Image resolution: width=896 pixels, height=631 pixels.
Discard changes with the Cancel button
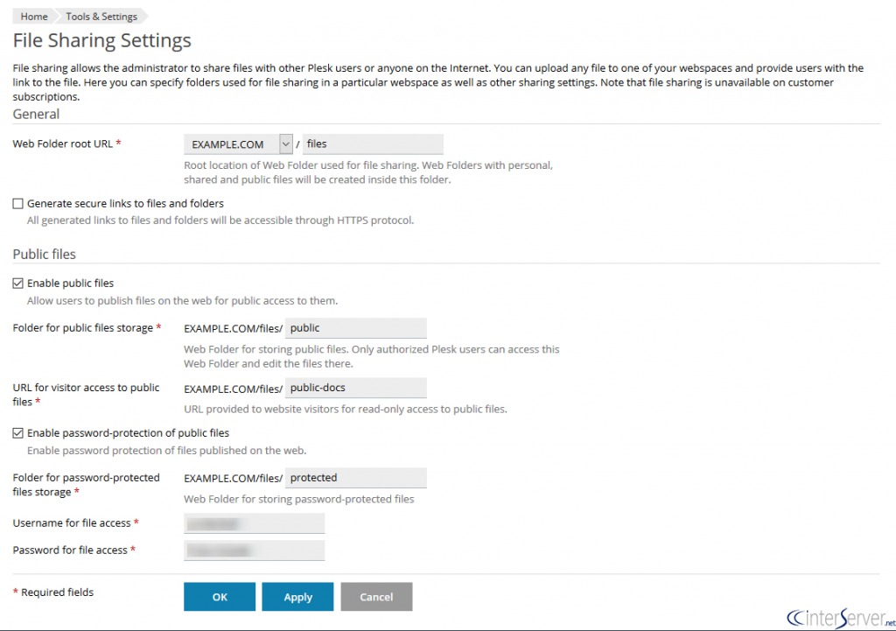coord(376,597)
